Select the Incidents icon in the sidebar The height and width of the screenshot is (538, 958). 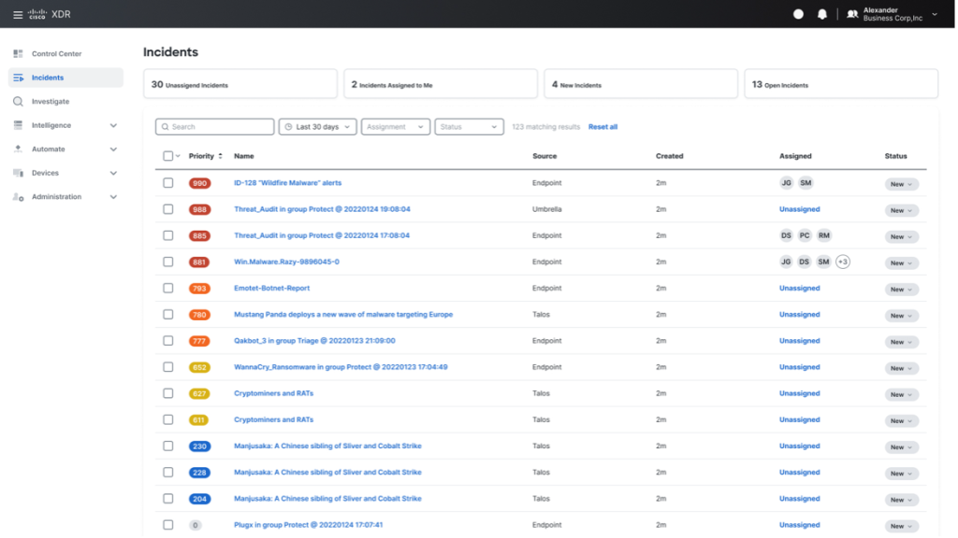(17, 78)
